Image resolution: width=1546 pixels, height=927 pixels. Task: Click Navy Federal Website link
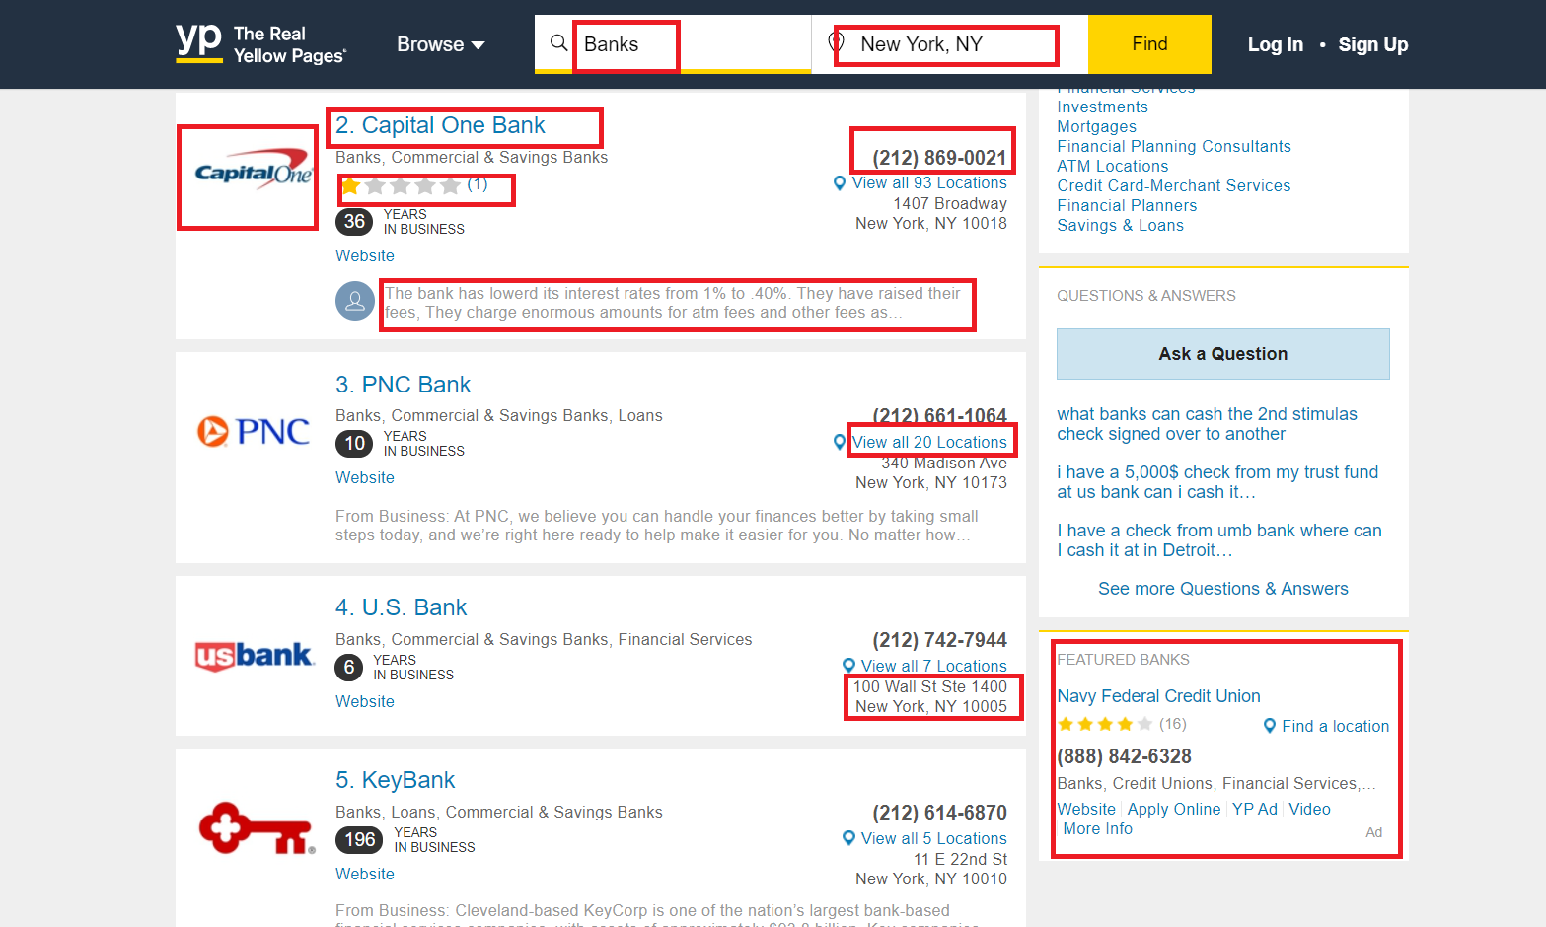[x=1086, y=809]
